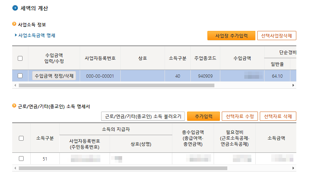Click the 상호(성명) column header
Image resolution: width=331 pixels, height=183 pixels.
click(141, 144)
